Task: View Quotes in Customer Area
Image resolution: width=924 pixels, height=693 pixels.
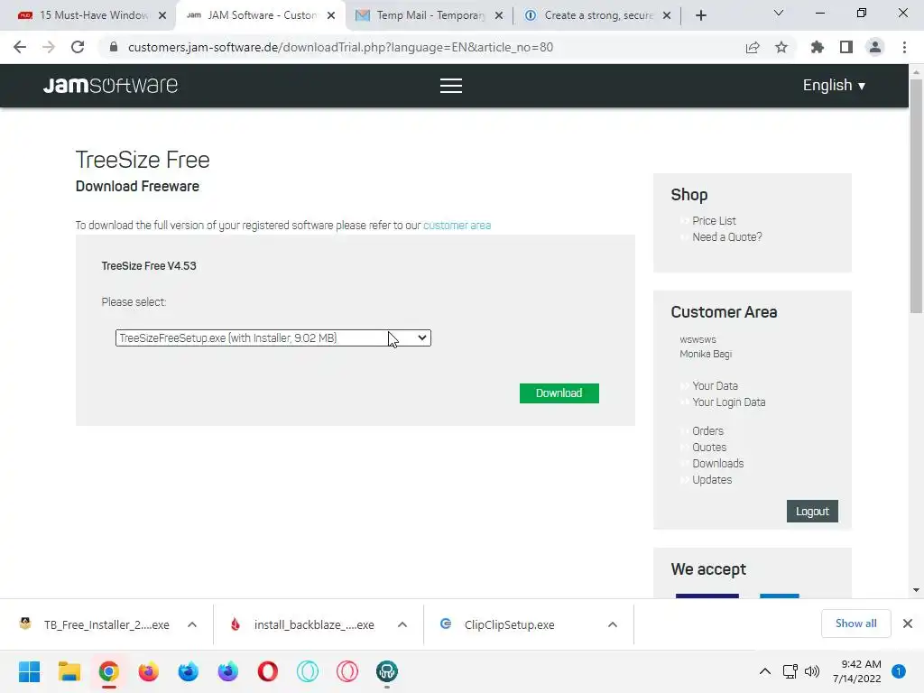Action: [709, 448]
